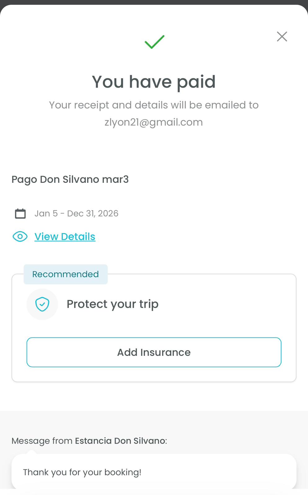Close the payment confirmation dialog
This screenshot has width=308, height=495.
282,37
